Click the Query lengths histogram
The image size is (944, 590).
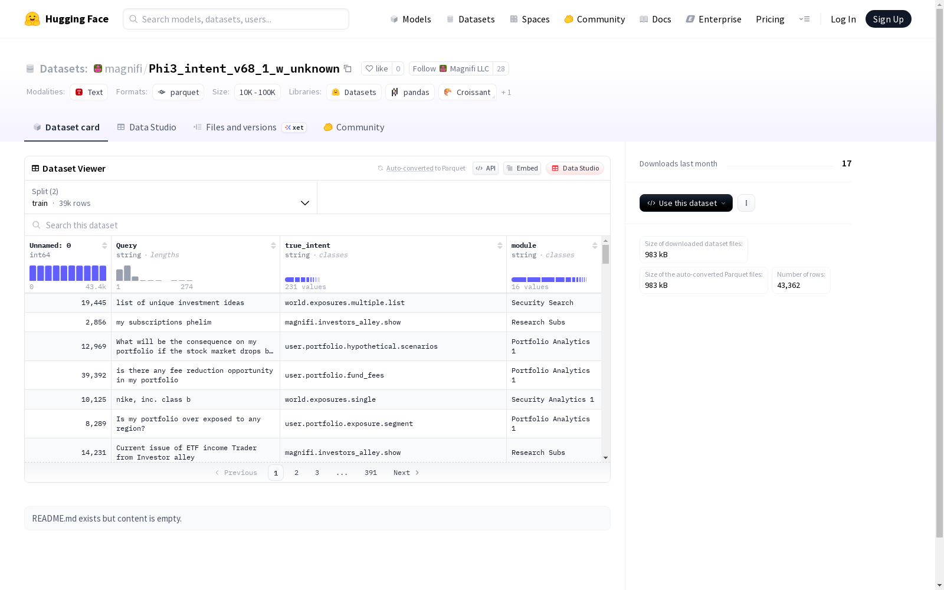pos(155,273)
